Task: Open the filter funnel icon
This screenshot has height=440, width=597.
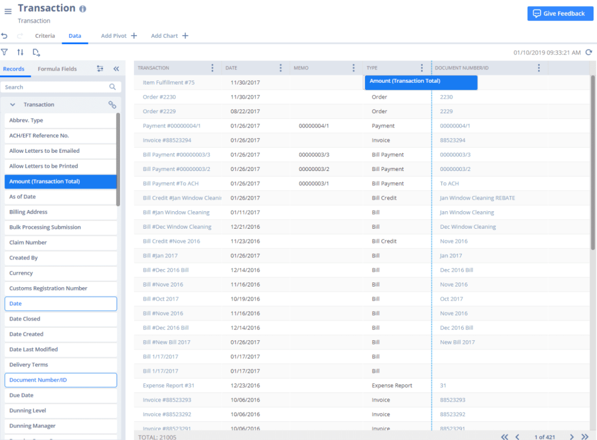Action: (x=5, y=52)
